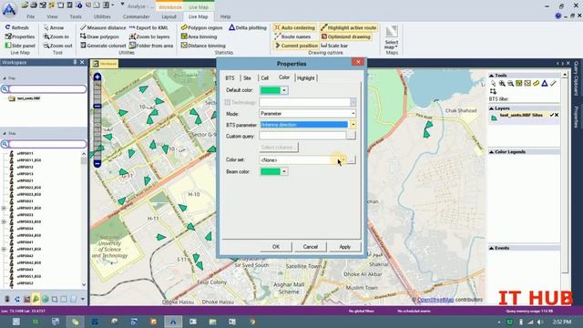Click the upper Workspace search field
Image resolution: width=583 pixels, height=328 pixels.
(x=47, y=89)
